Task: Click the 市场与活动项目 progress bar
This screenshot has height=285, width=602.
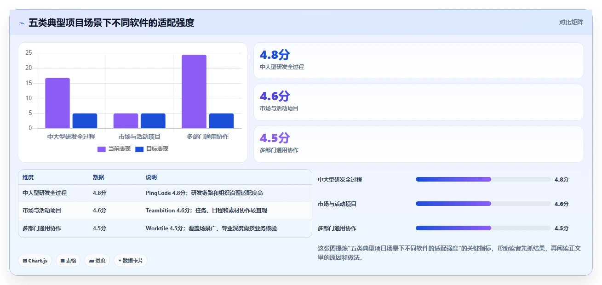Action: [483, 204]
